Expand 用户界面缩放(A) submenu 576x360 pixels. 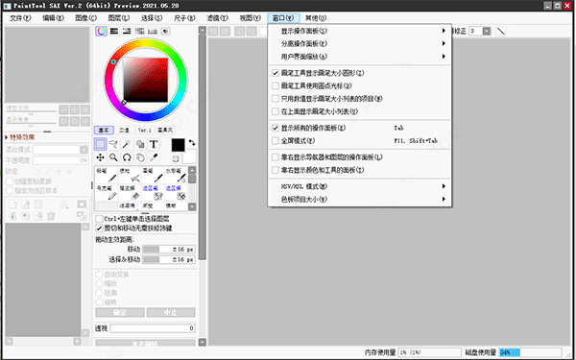click(x=360, y=57)
